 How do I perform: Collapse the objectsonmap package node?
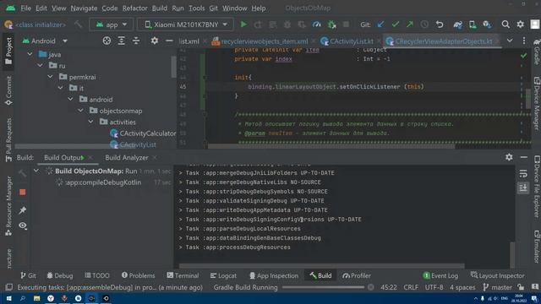[81, 111]
